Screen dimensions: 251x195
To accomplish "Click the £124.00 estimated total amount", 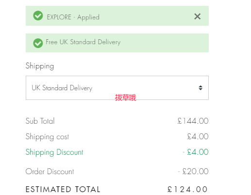I will point(187,189).
